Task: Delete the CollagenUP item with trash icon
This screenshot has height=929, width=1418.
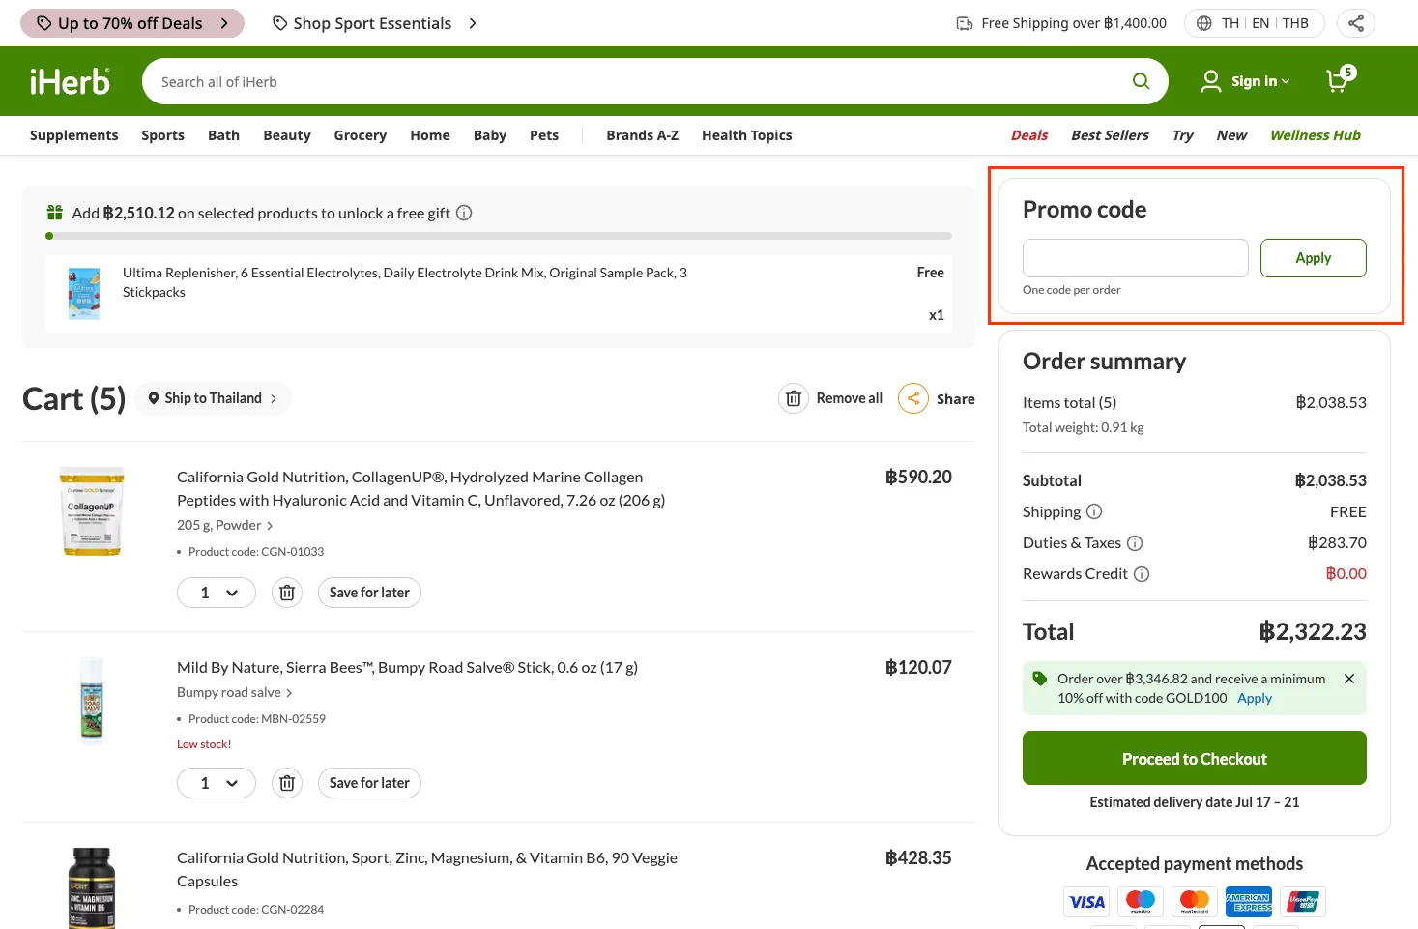Action: pyautogui.click(x=287, y=593)
